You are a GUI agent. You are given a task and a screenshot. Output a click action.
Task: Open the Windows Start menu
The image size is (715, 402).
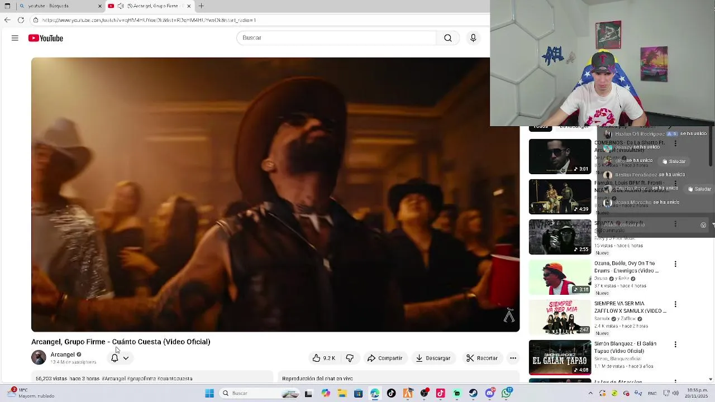click(209, 394)
